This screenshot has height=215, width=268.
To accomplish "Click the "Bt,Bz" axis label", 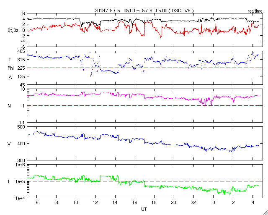I will 13,31.
